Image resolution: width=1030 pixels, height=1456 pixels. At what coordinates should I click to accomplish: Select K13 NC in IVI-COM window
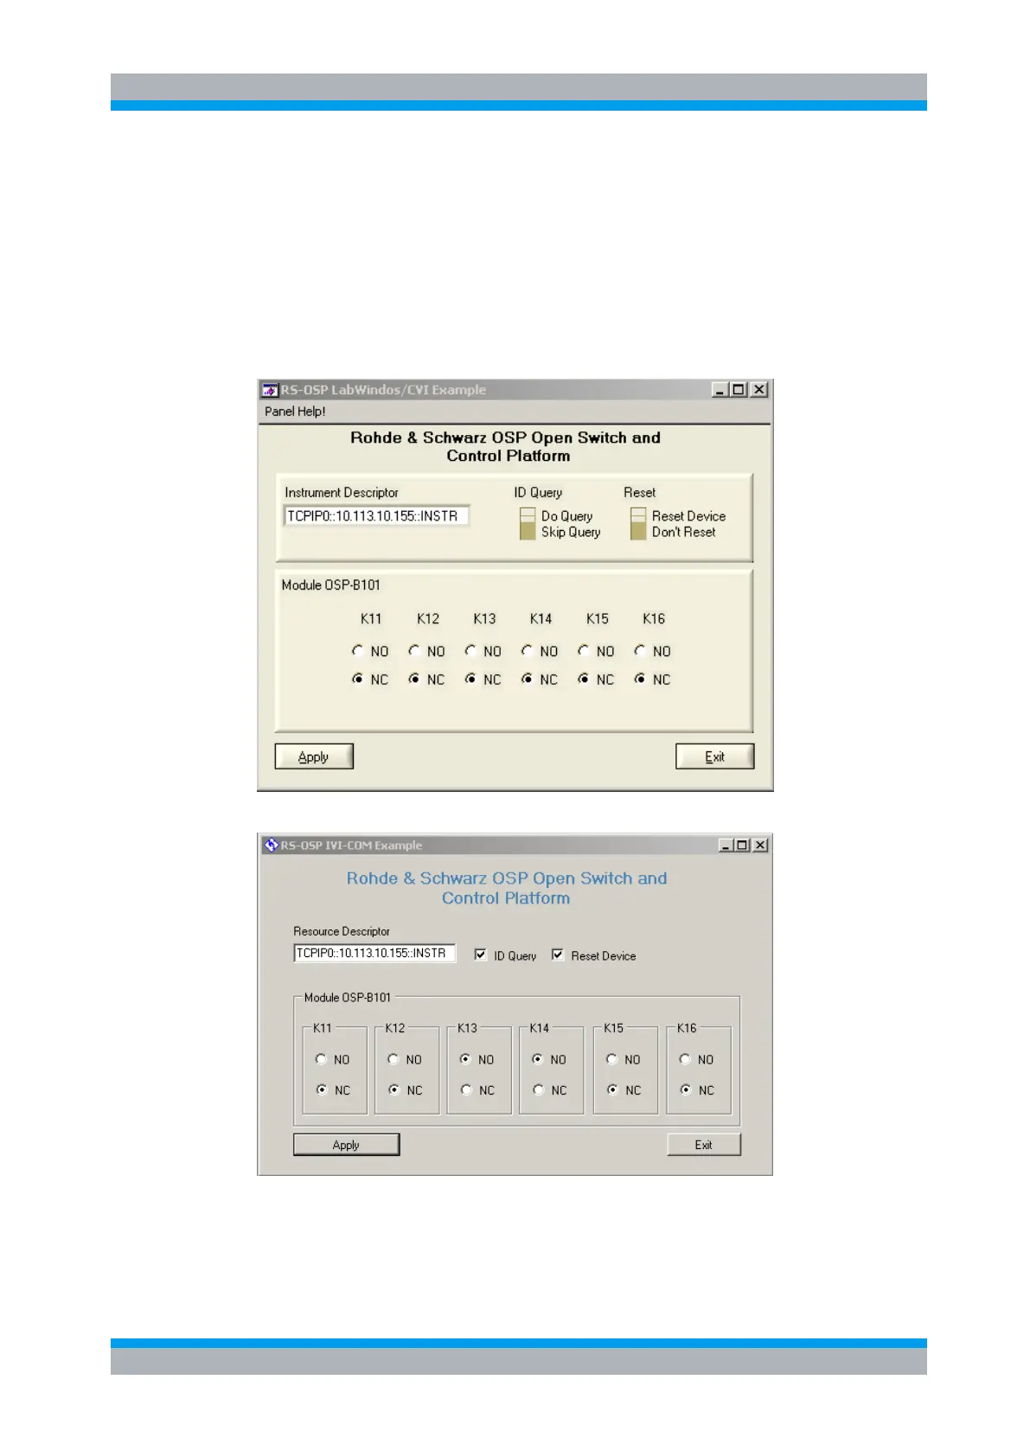pyautogui.click(x=466, y=1089)
